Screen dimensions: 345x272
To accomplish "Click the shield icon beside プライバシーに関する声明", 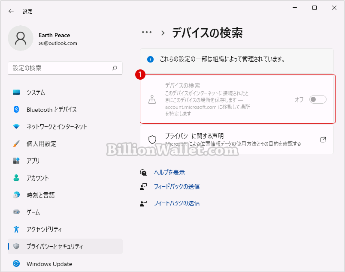I will 152,140.
